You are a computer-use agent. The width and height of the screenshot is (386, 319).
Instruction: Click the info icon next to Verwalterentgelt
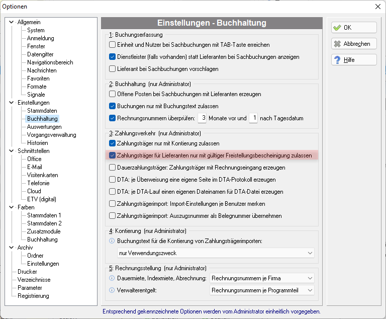pos(112,290)
